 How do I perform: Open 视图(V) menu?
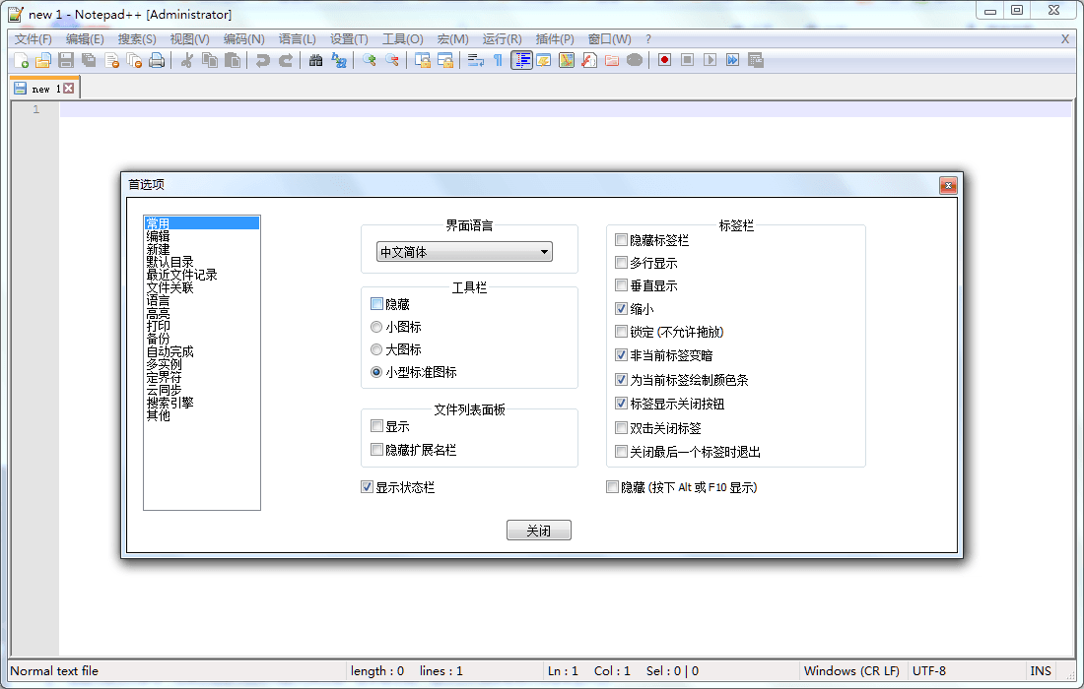(x=189, y=38)
